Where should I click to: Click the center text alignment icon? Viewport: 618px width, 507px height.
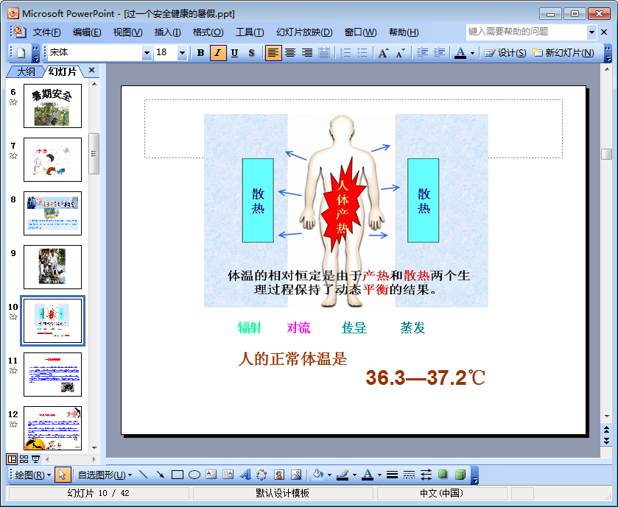[290, 53]
